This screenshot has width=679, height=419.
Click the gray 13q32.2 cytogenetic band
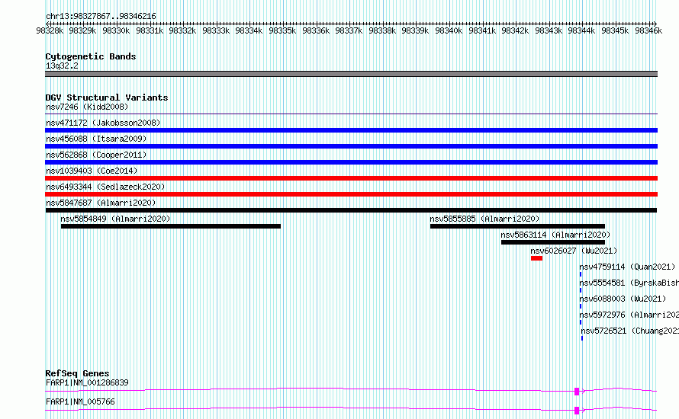click(351, 74)
